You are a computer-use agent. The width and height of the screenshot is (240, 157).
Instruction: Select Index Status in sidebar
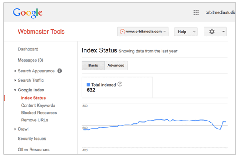click(33, 98)
